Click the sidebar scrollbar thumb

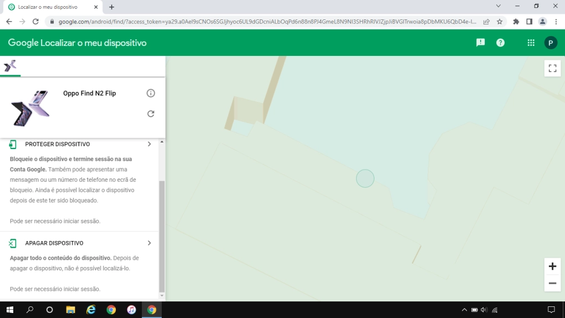tap(162, 237)
